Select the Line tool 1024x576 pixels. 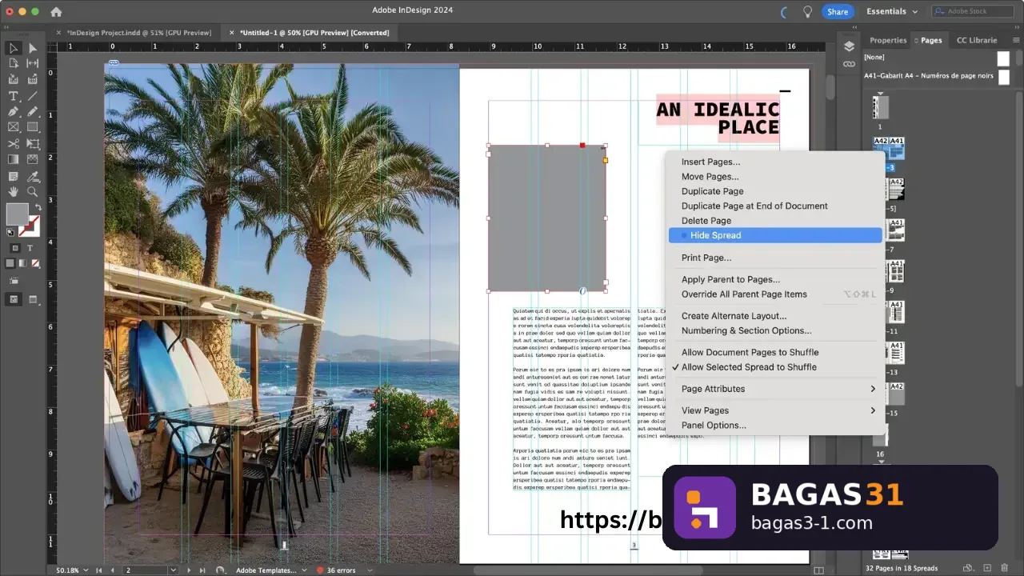pyautogui.click(x=33, y=96)
